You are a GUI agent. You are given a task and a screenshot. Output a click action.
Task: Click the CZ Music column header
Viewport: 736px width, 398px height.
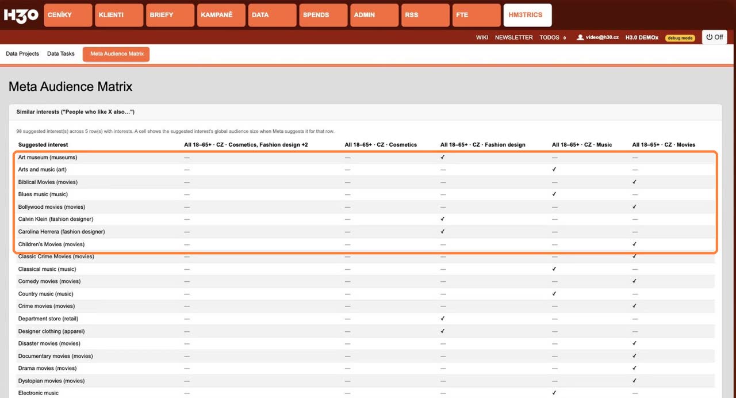(582, 145)
